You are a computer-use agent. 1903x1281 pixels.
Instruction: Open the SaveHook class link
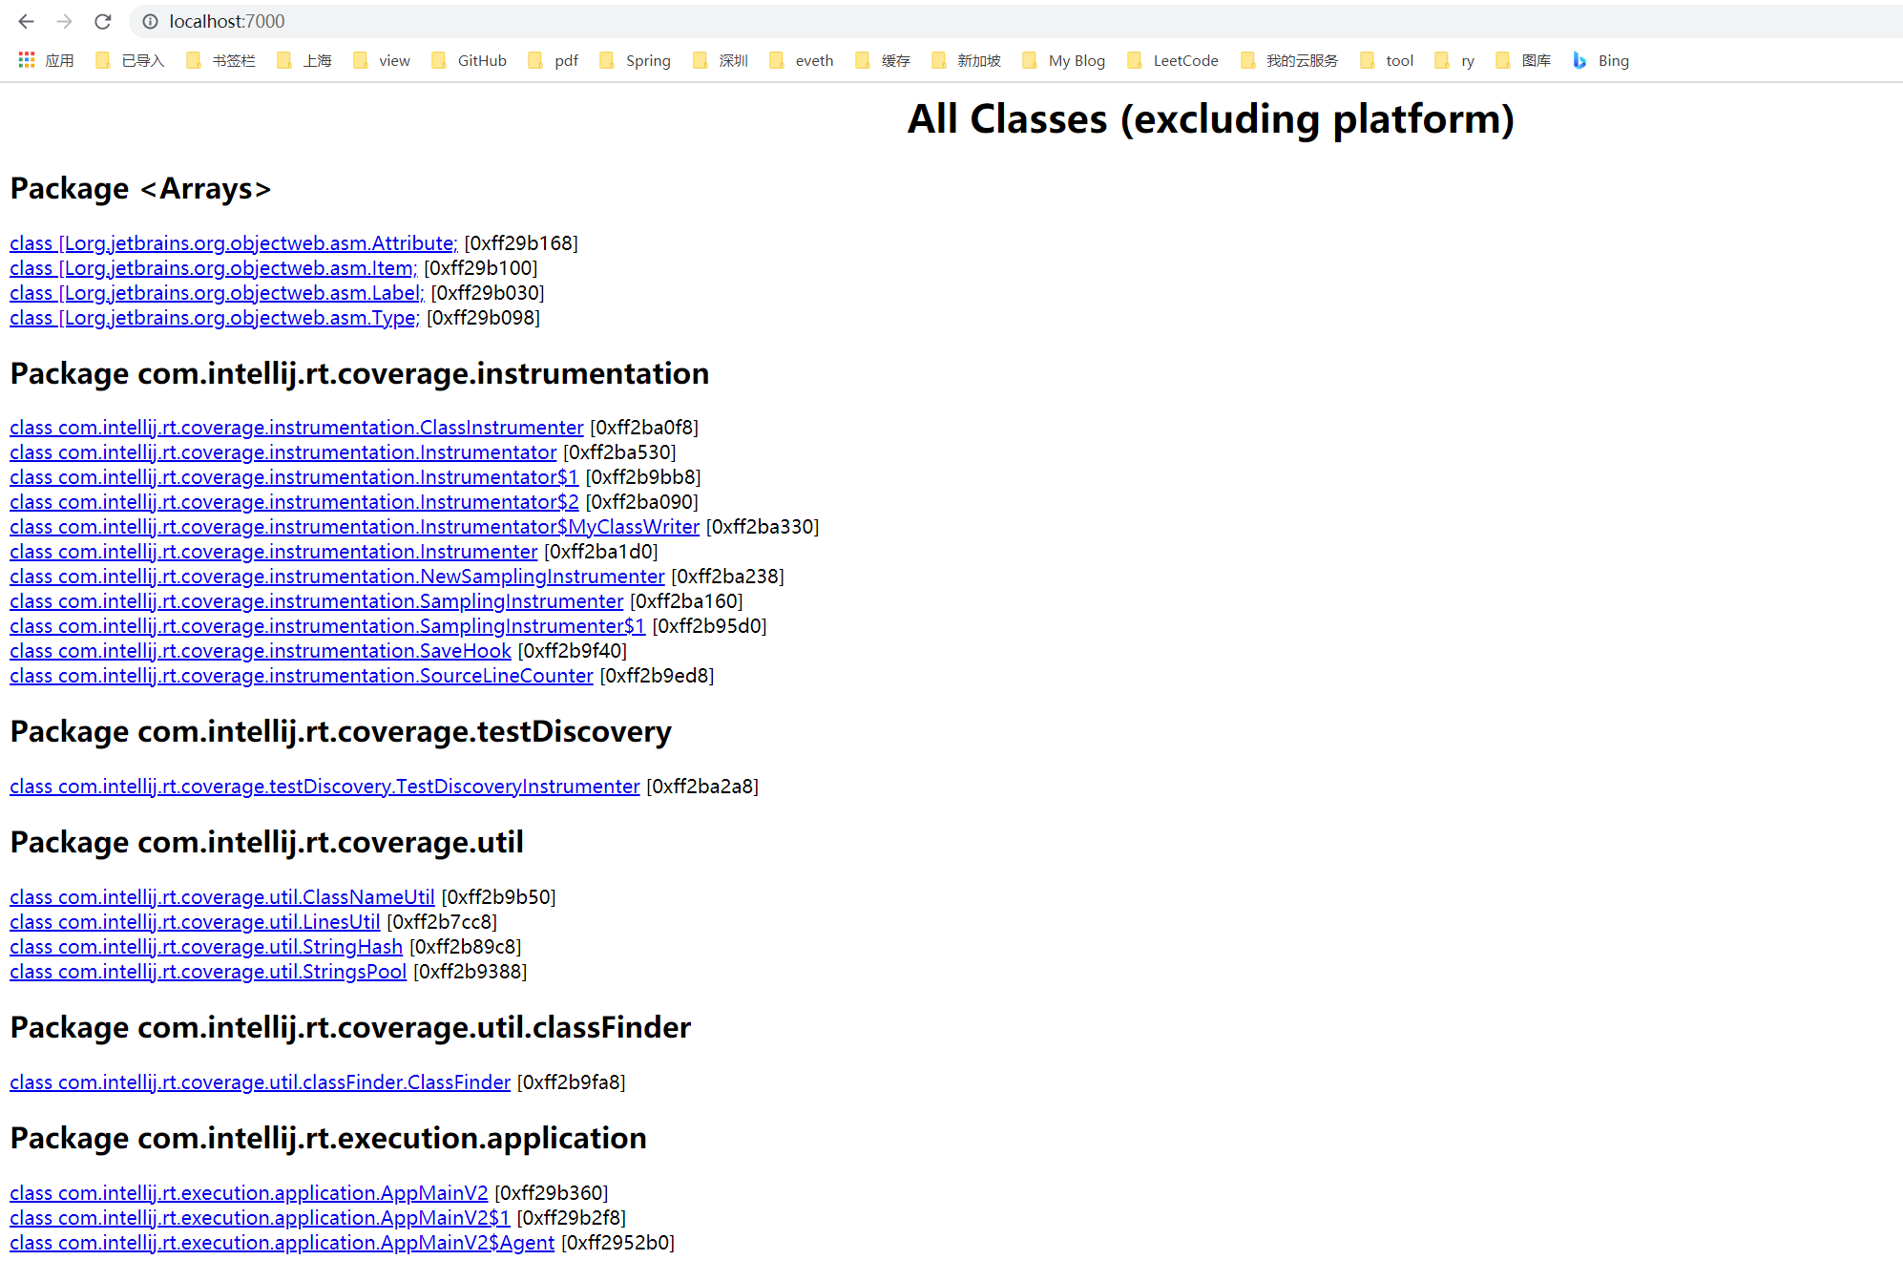(x=260, y=651)
